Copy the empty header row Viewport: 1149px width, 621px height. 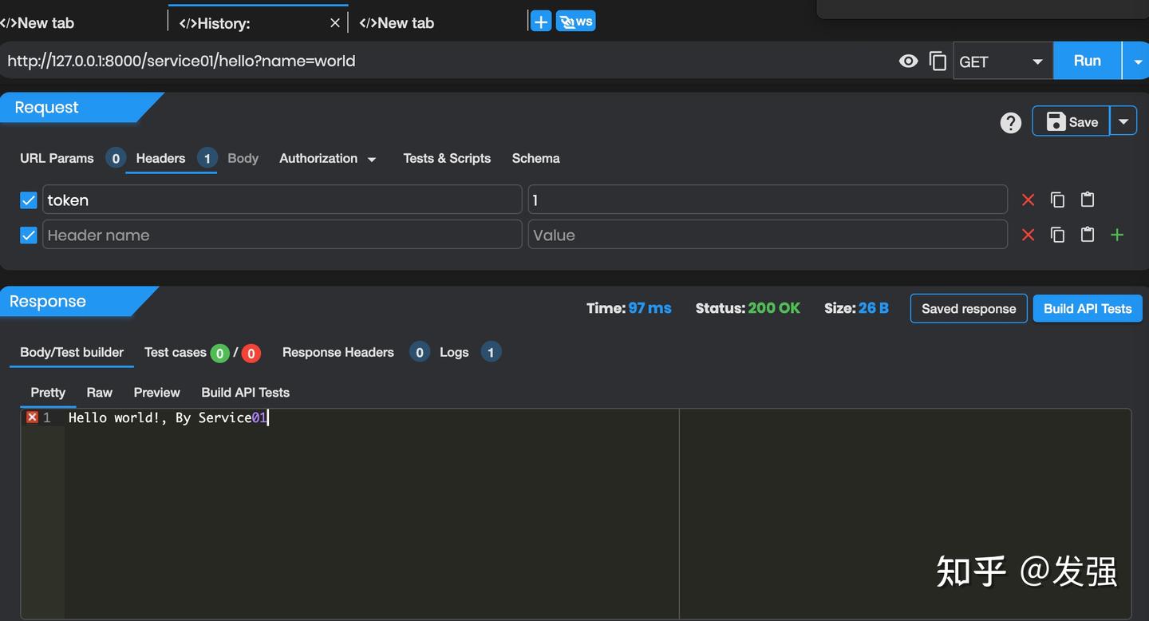(x=1057, y=235)
